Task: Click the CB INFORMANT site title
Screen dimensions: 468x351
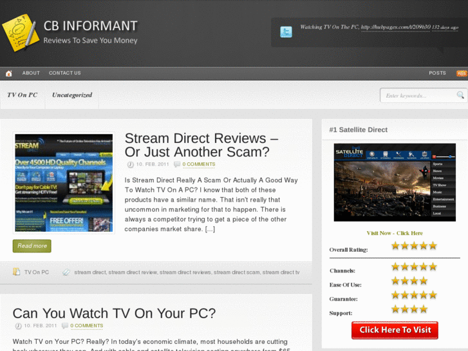Action: pos(90,26)
